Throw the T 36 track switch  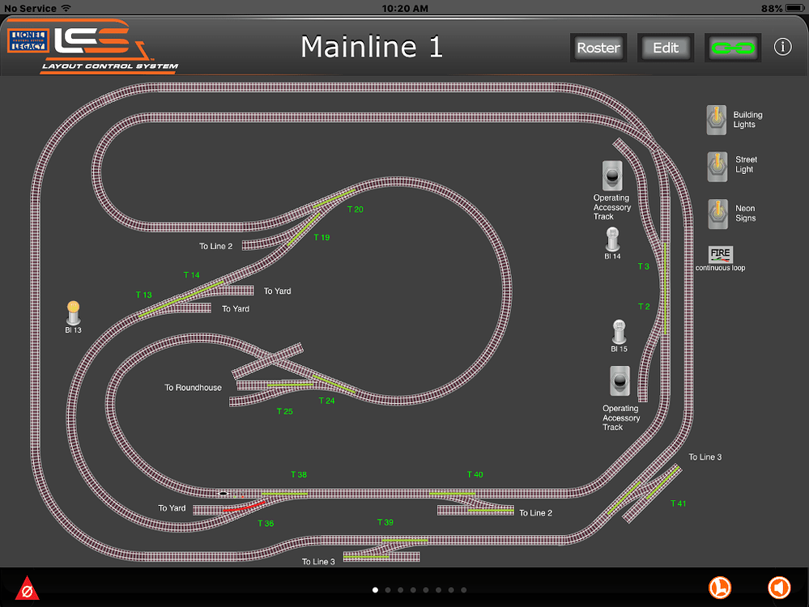click(x=245, y=507)
